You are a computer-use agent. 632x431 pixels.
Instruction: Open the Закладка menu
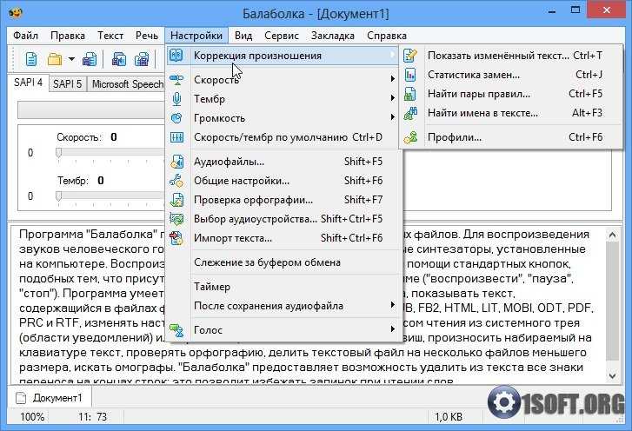[x=333, y=36]
